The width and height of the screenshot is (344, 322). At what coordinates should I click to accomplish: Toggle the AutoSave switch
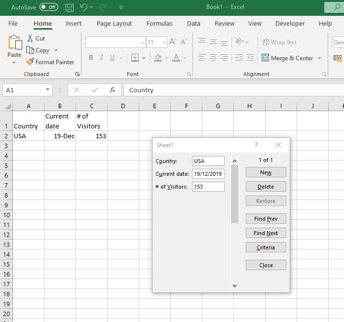pos(49,7)
